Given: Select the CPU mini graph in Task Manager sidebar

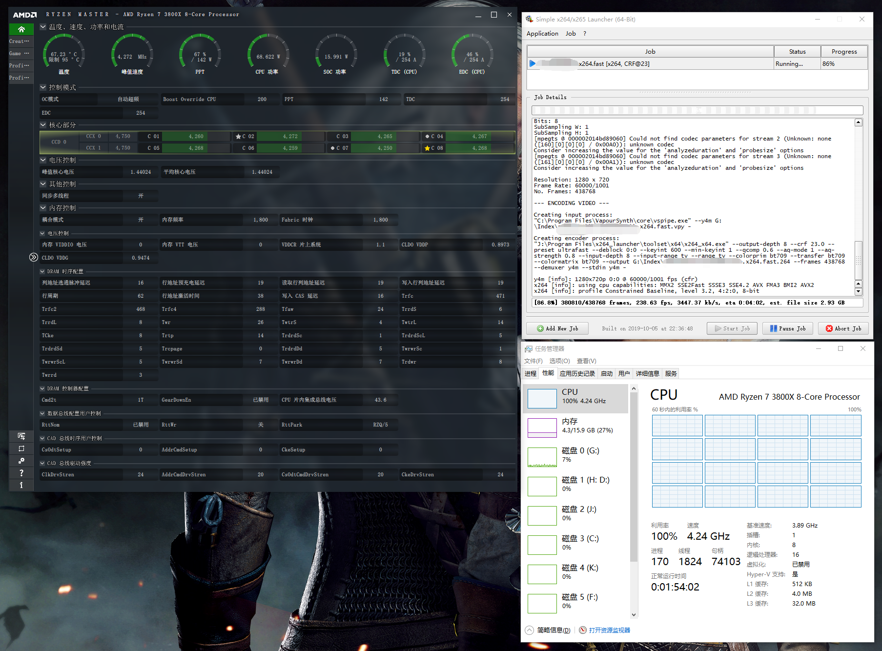Looking at the screenshot, I should point(542,399).
